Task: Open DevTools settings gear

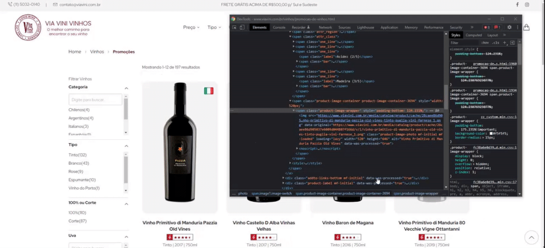Action: (509, 27)
